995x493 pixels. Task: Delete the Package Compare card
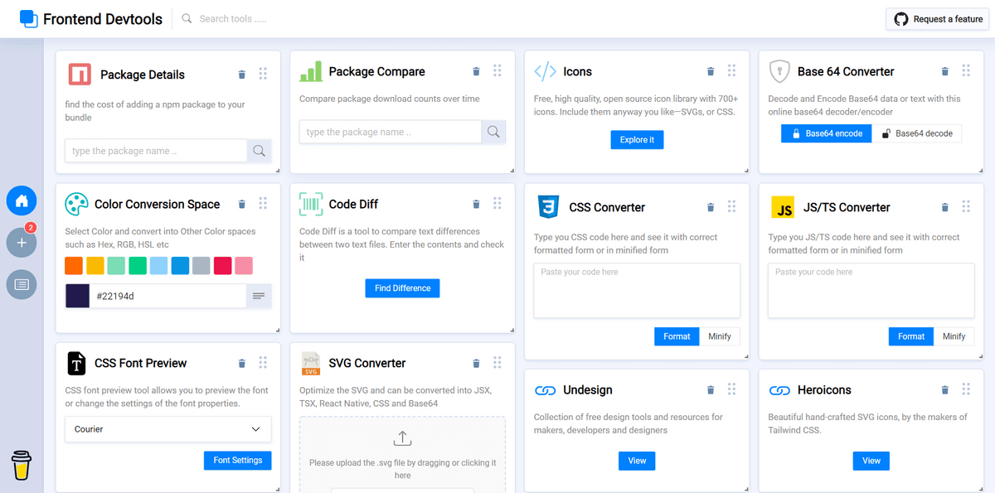(476, 72)
